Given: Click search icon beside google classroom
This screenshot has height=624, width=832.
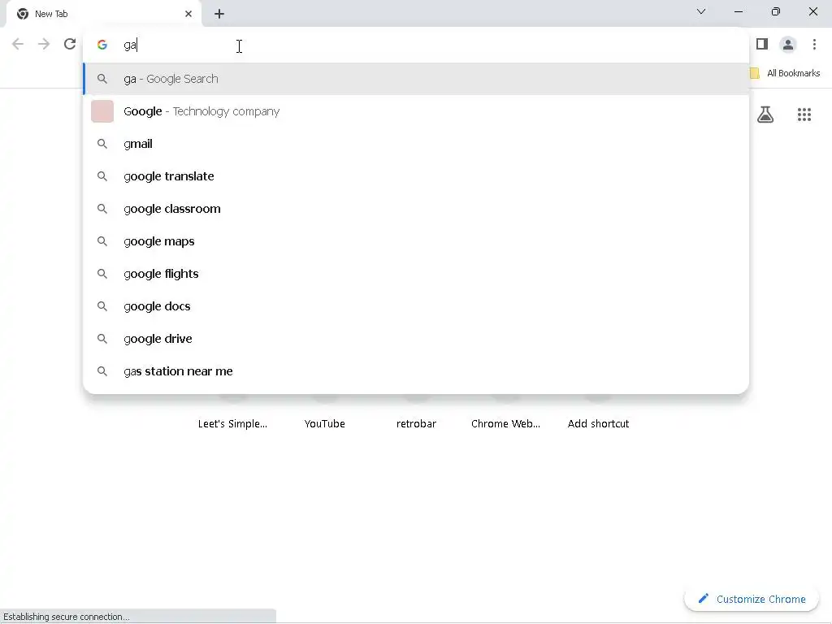Looking at the screenshot, I should [x=102, y=209].
